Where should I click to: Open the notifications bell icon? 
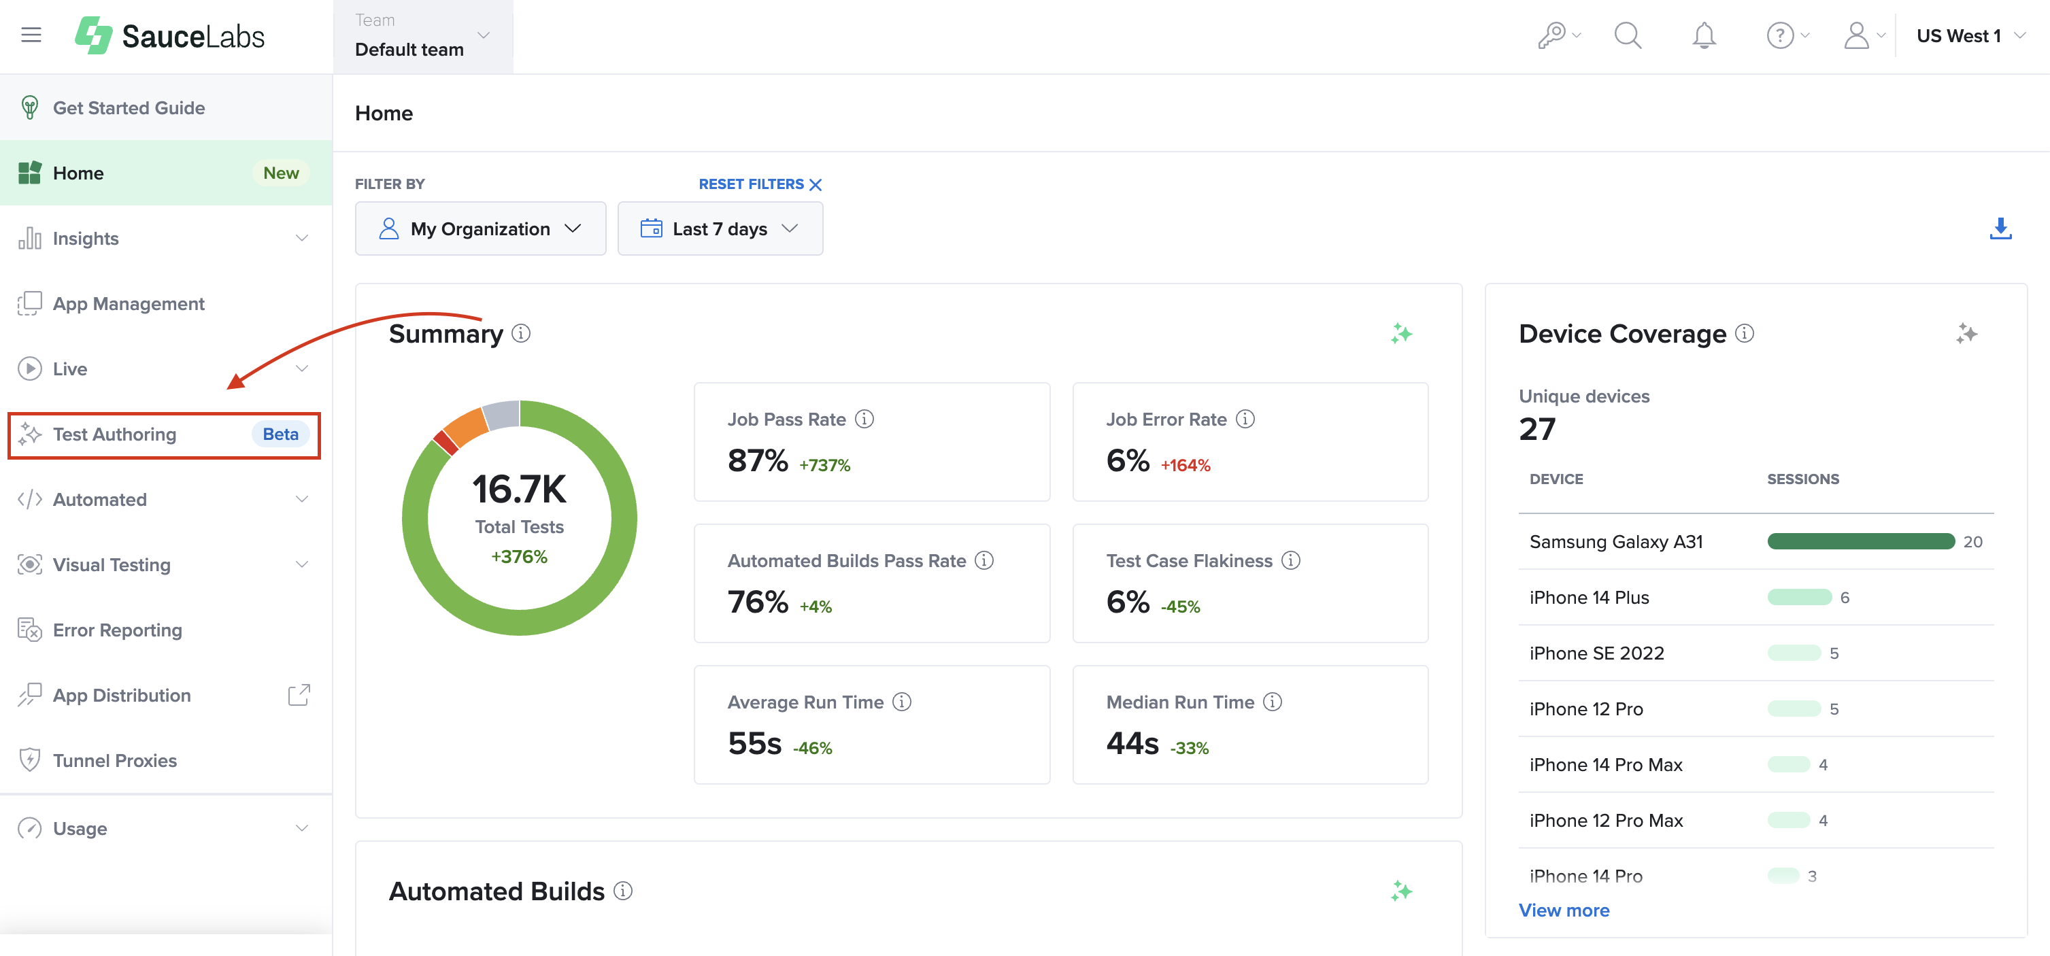pyautogui.click(x=1704, y=35)
